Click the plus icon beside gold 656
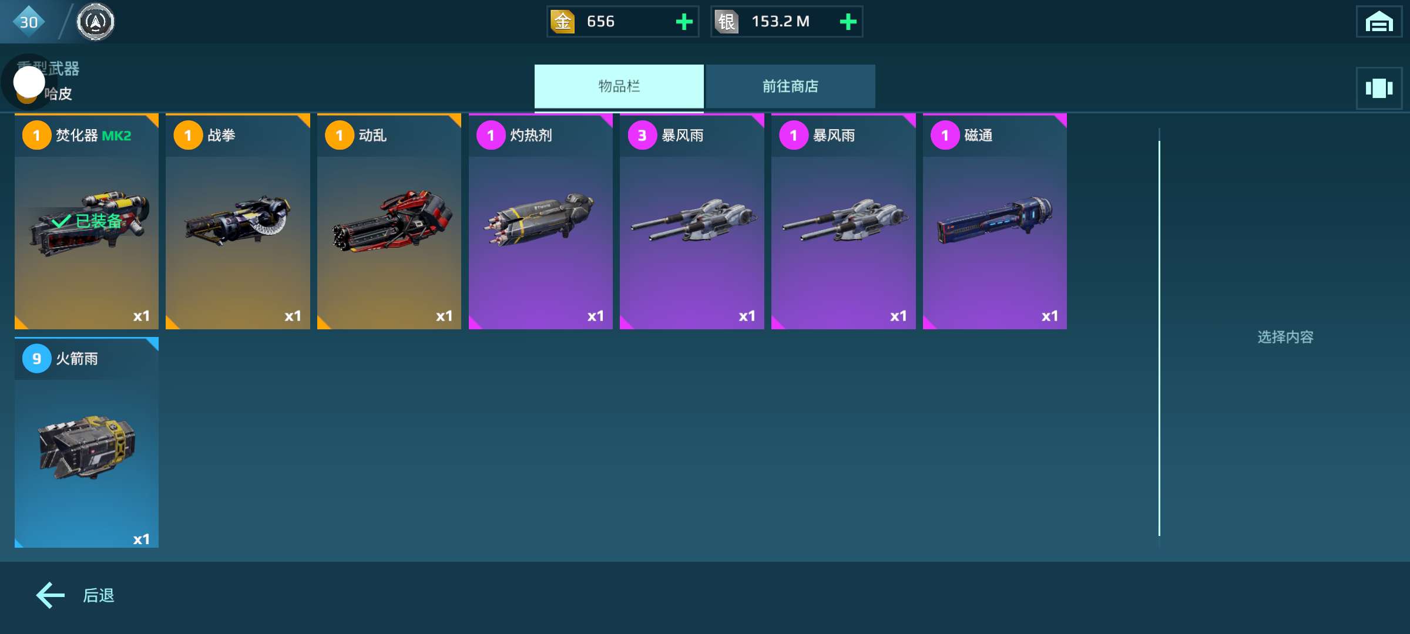 click(684, 22)
